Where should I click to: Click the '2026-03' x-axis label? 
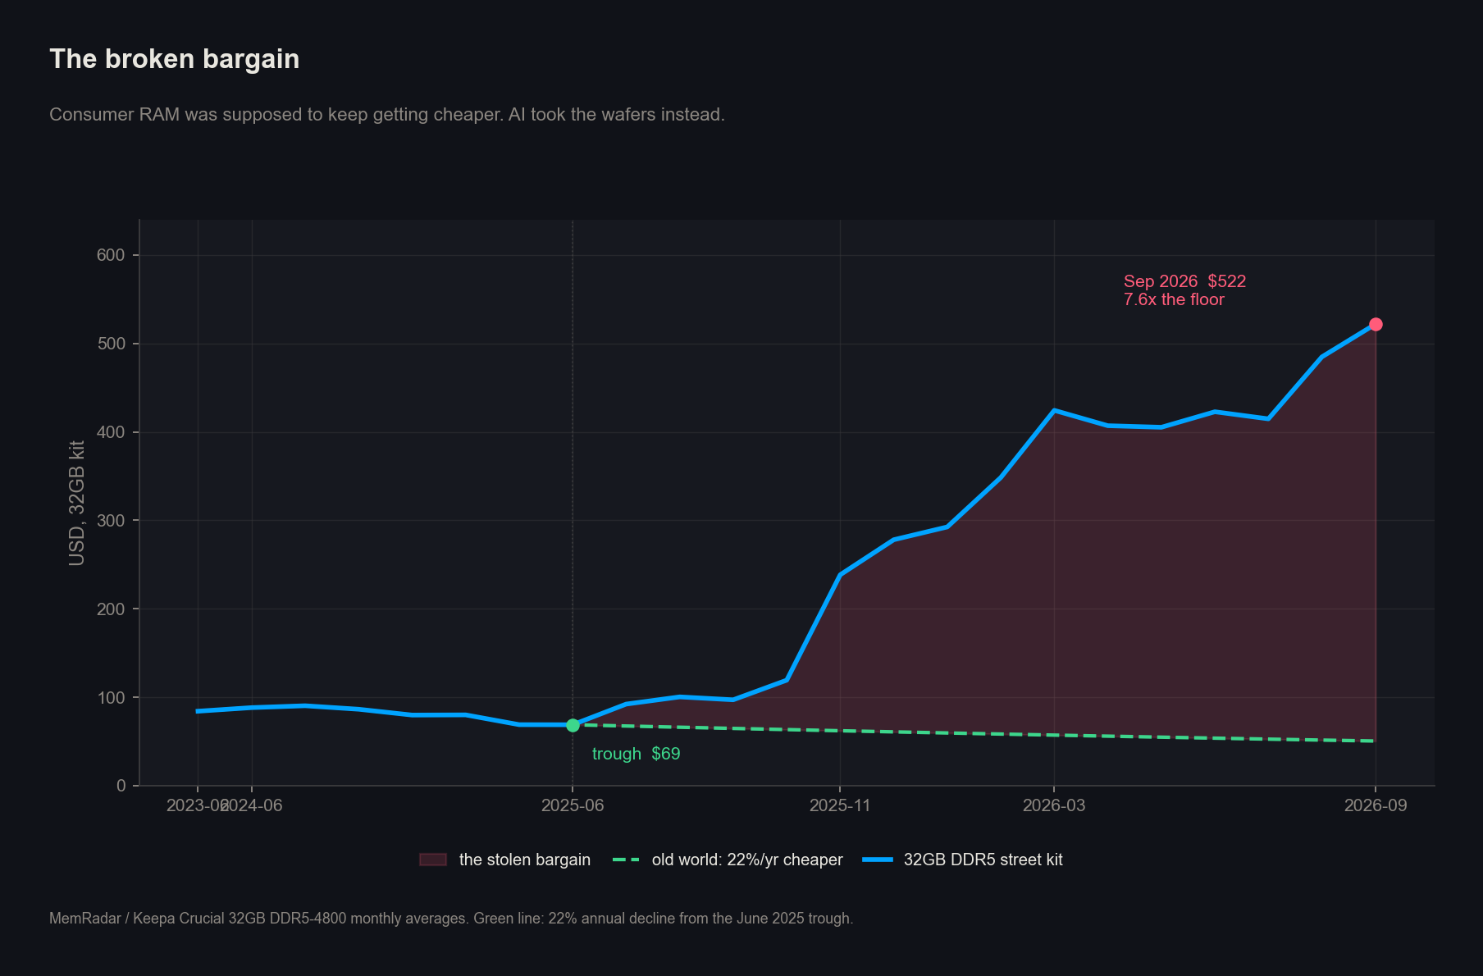coord(1054,805)
